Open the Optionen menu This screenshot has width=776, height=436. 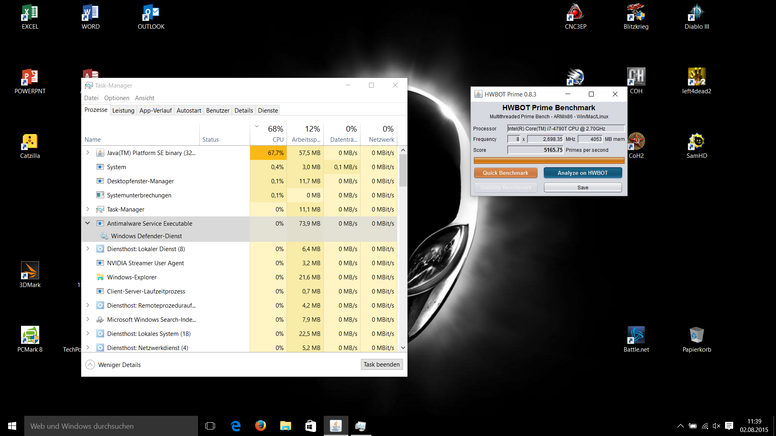[116, 98]
